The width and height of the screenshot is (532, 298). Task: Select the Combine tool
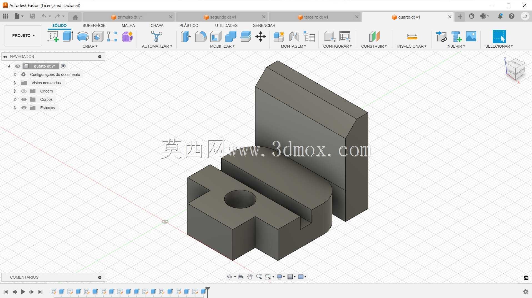coord(231,37)
